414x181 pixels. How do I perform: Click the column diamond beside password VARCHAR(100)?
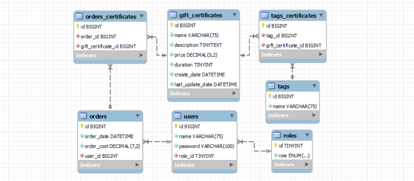[176, 146]
